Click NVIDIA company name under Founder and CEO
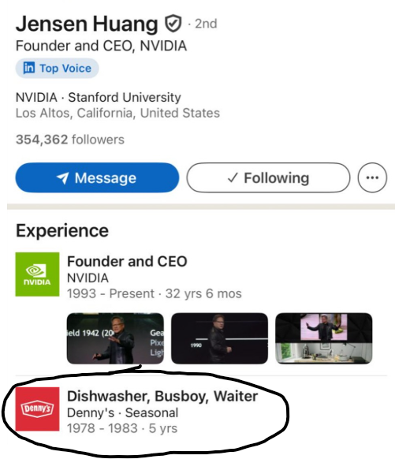The width and height of the screenshot is (395, 459). pyautogui.click(x=88, y=278)
